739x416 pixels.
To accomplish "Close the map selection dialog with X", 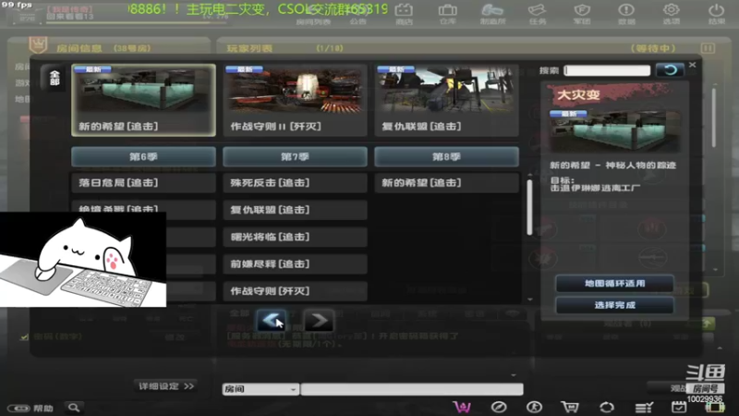I will (x=692, y=65).
